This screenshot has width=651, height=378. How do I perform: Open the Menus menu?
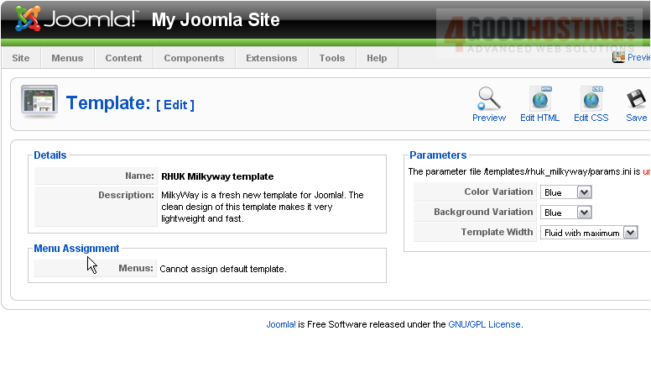click(67, 58)
